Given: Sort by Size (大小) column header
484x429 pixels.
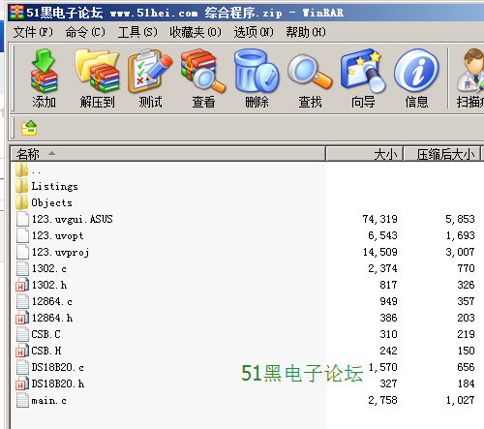Looking at the screenshot, I should point(365,154).
